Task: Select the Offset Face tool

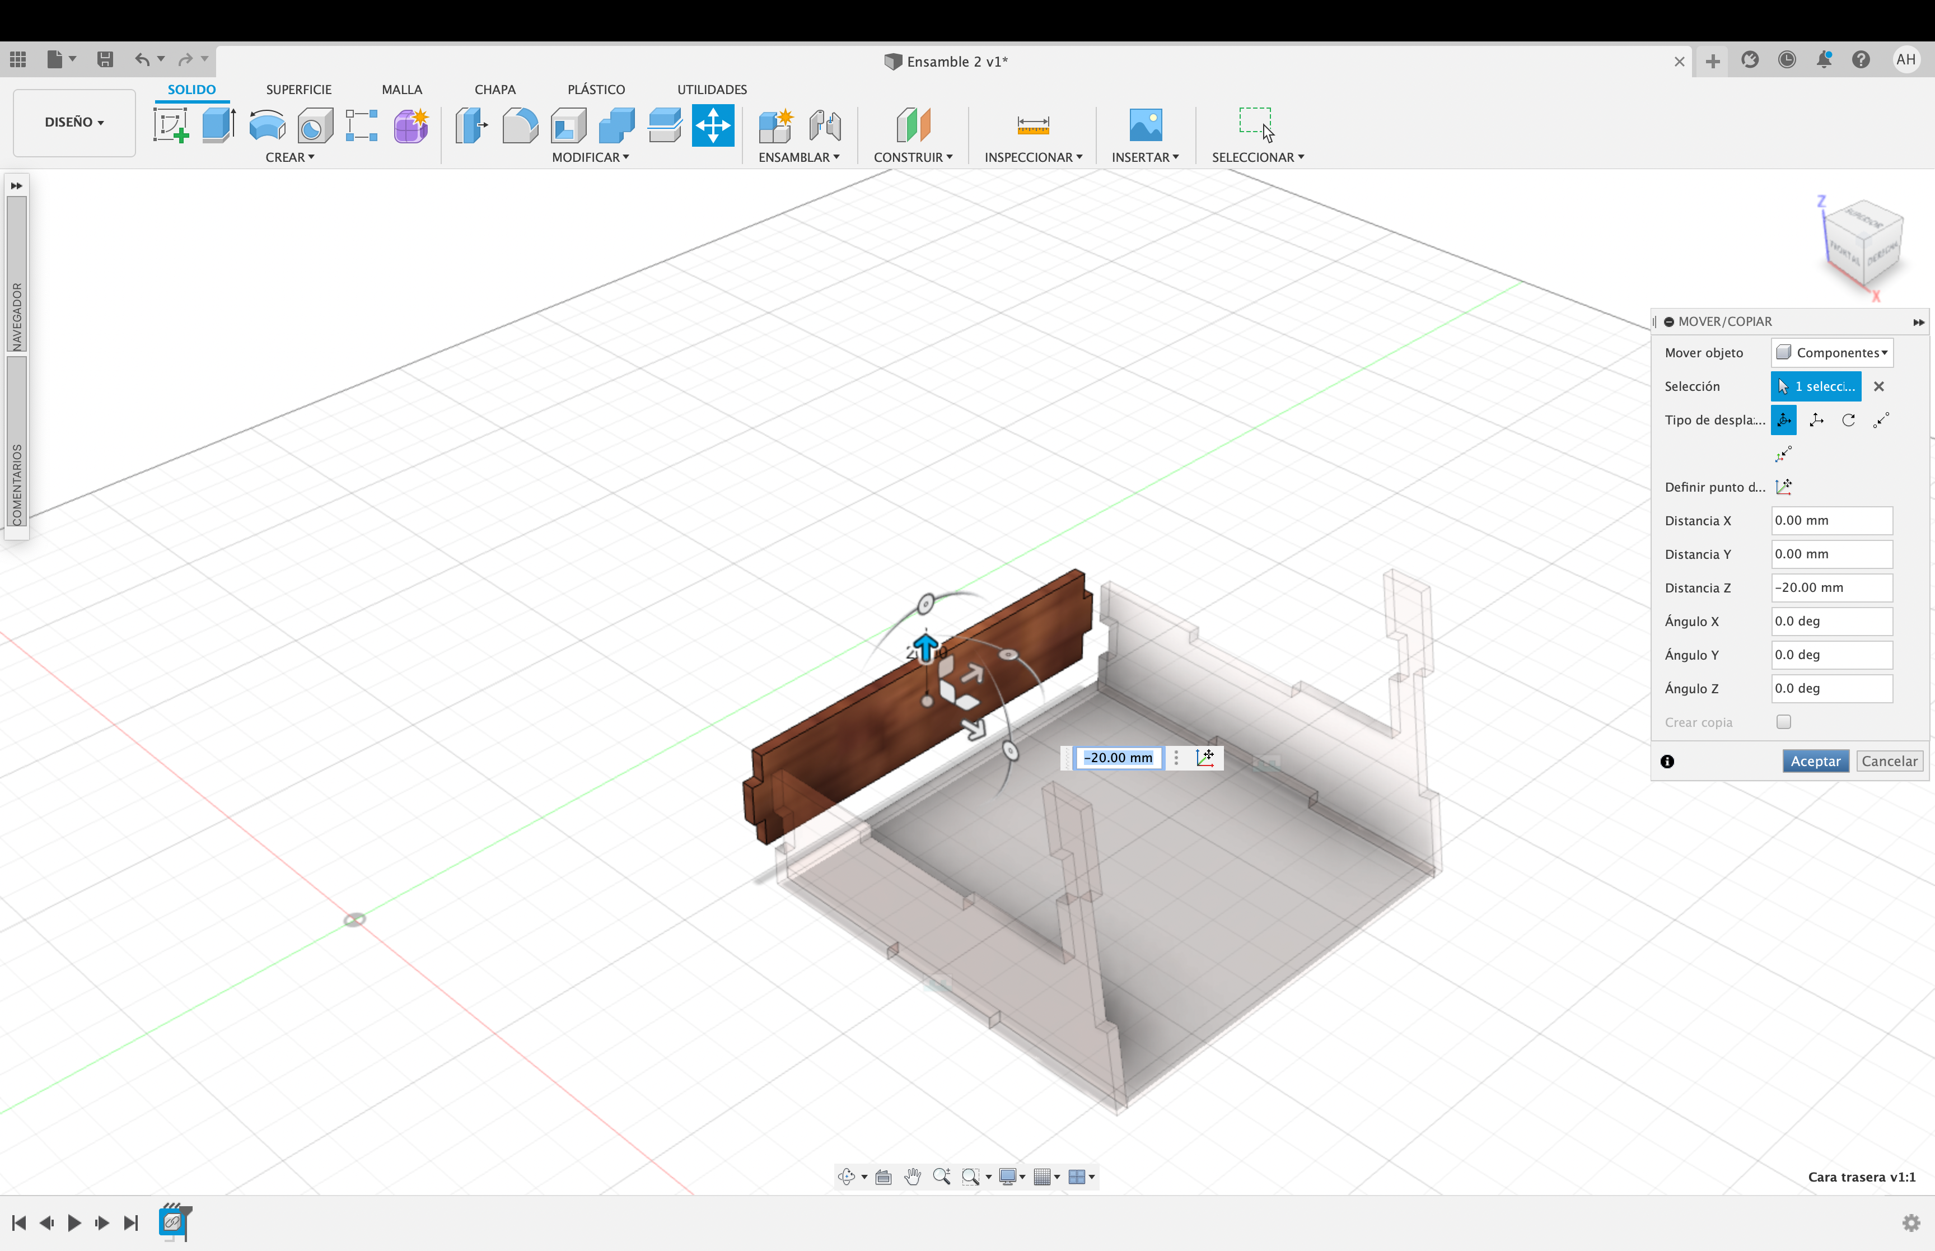Action: click(665, 126)
